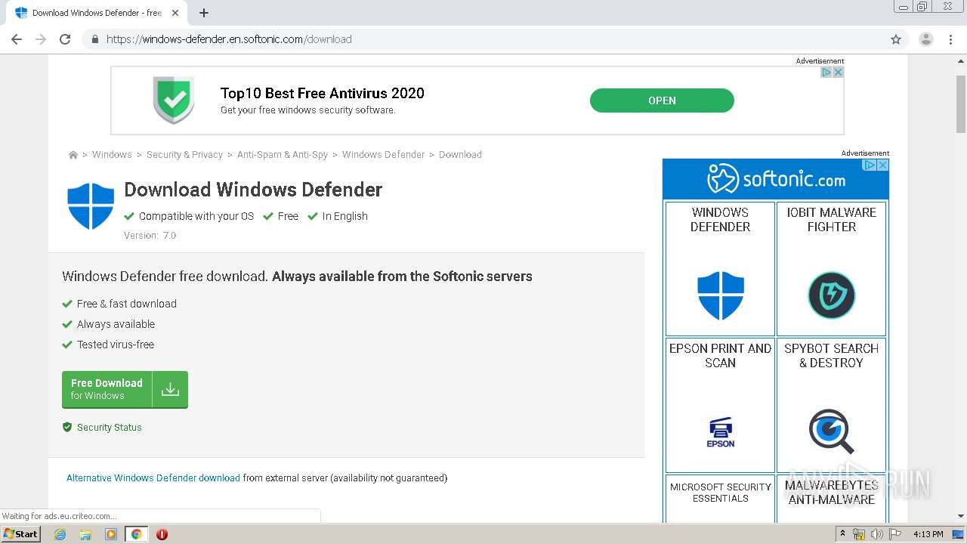Open the Windows Defender sidebar tile

pyautogui.click(x=720, y=268)
